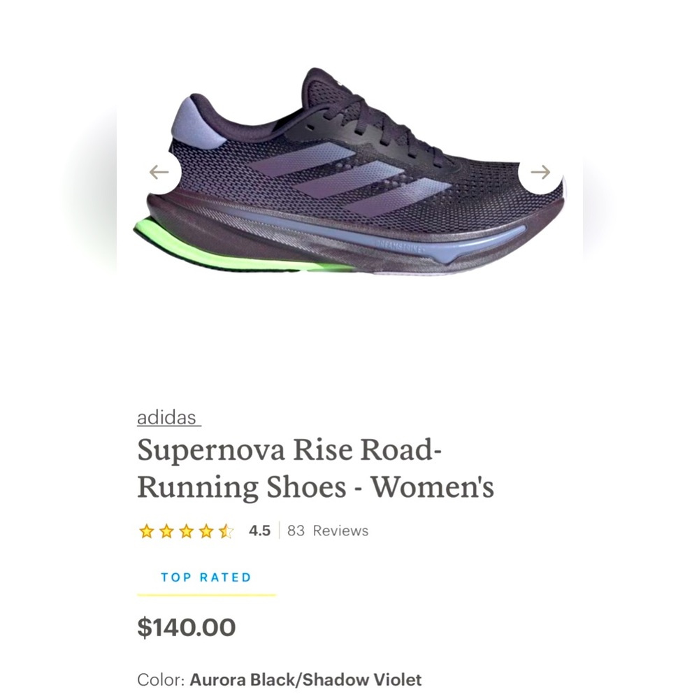Image resolution: width=699 pixels, height=699 pixels.
Task: Click the fourth star icon
Action: tap(206, 531)
